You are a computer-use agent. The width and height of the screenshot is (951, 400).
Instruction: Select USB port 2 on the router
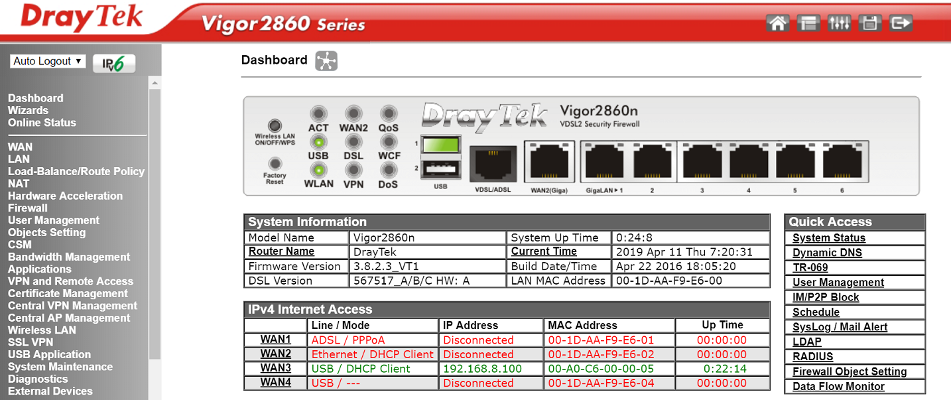(442, 168)
